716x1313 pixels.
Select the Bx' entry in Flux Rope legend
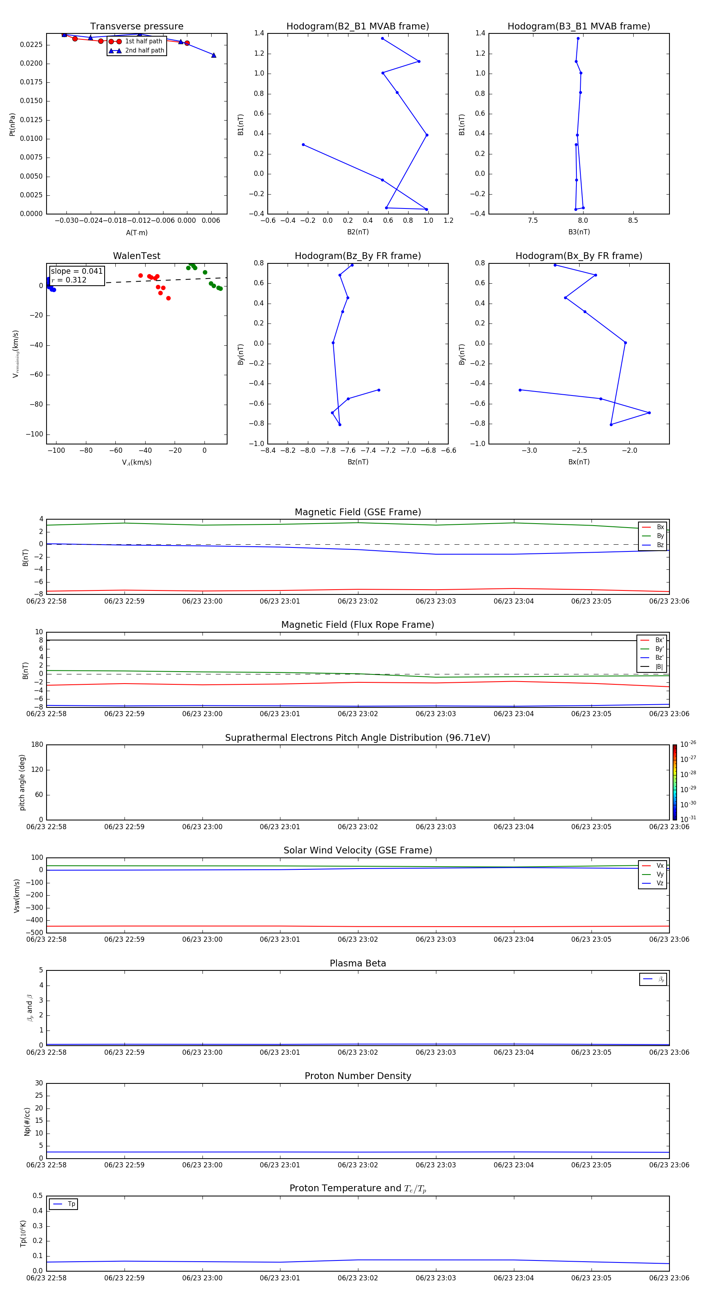click(x=652, y=640)
